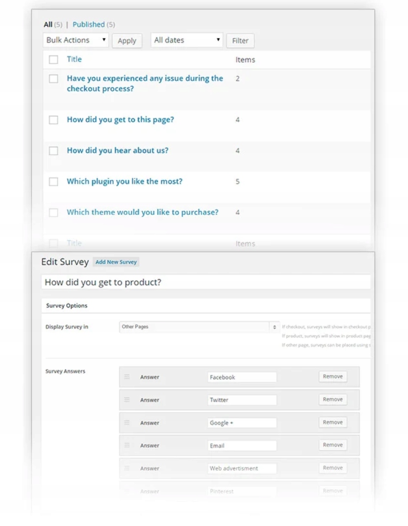Expand the All dates filter dropdown

187,40
